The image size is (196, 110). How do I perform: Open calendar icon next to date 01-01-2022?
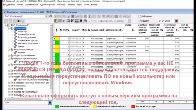(x=176, y=21)
